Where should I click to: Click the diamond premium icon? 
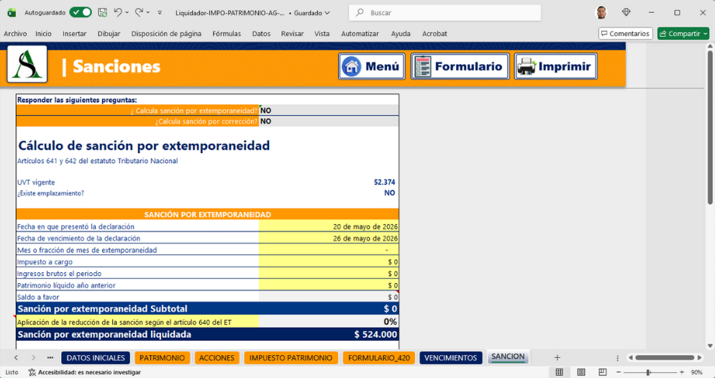(x=626, y=13)
